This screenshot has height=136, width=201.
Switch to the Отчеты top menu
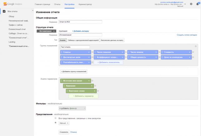tap(57, 5)
